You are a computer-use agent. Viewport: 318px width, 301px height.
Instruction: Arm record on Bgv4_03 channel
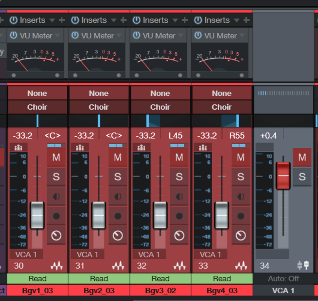coord(241,216)
